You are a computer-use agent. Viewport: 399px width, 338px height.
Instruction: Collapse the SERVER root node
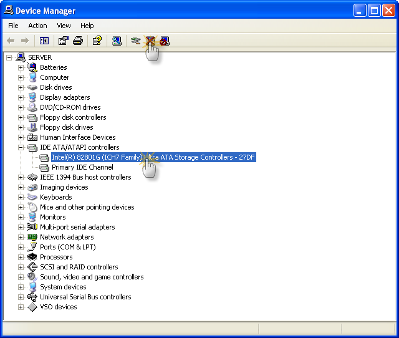[9, 57]
